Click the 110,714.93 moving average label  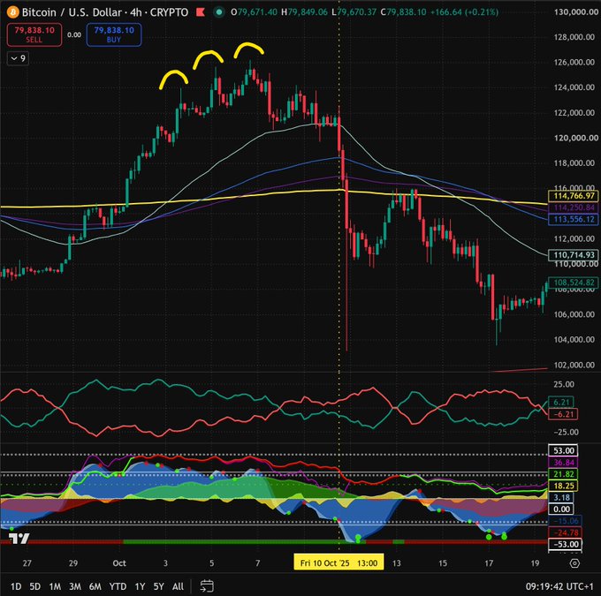(574, 254)
